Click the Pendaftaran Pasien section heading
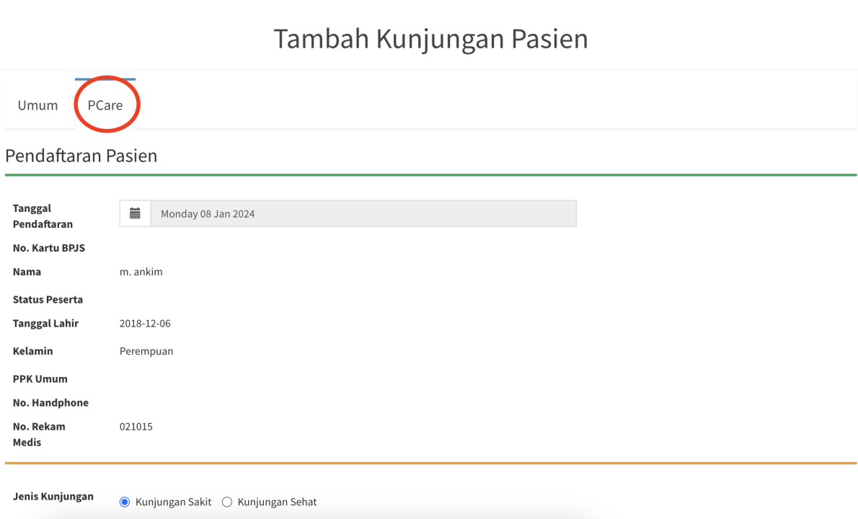This screenshot has width=858, height=519. point(81,156)
